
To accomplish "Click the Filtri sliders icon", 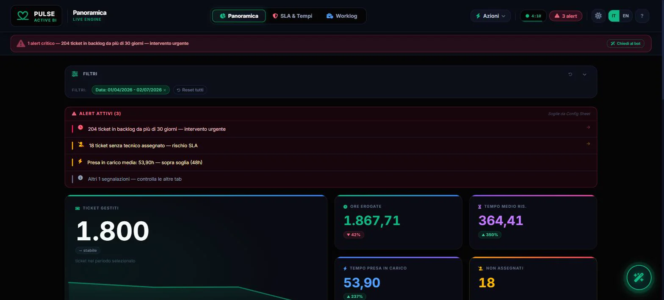I will click(75, 74).
